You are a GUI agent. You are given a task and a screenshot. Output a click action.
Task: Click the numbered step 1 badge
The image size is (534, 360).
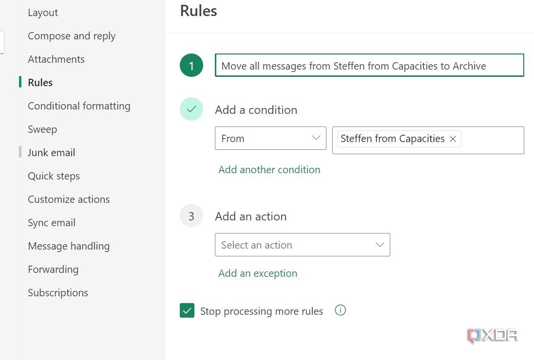(191, 65)
